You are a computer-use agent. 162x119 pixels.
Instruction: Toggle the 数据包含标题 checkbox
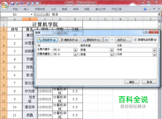(135, 40)
